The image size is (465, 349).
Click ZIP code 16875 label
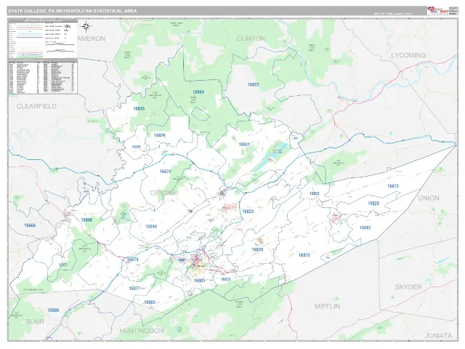(x=304, y=255)
